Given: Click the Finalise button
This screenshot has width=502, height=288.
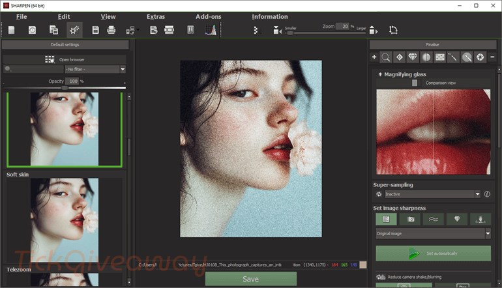Looking at the screenshot, I should click(x=432, y=44).
